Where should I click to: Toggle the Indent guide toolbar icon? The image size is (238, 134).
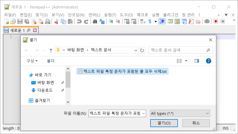162,21
